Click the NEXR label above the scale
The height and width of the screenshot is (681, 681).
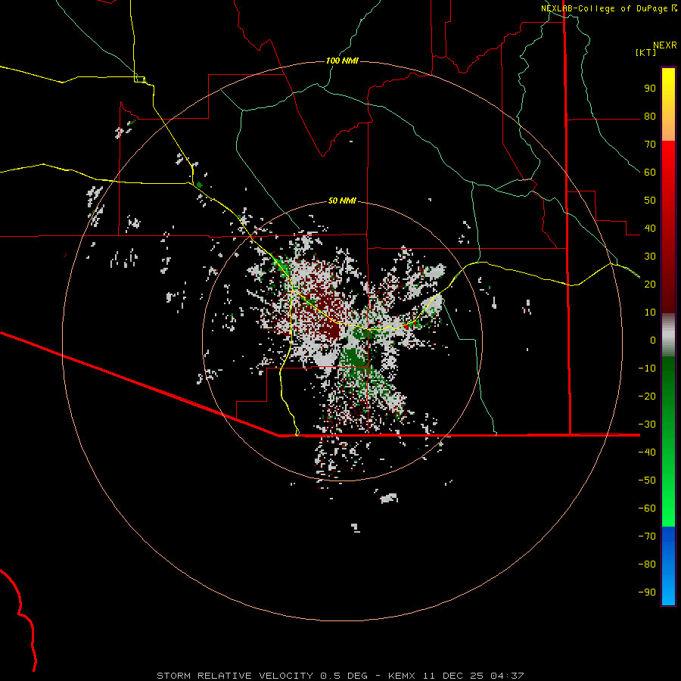tap(664, 45)
